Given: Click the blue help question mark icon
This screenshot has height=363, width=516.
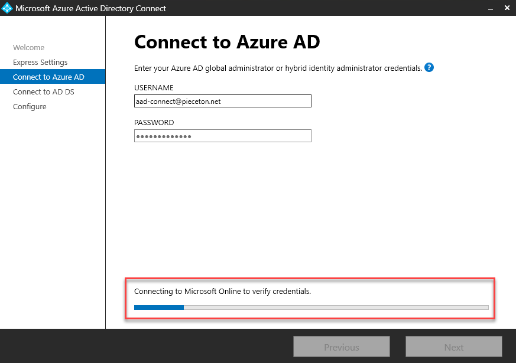Looking at the screenshot, I should [429, 68].
